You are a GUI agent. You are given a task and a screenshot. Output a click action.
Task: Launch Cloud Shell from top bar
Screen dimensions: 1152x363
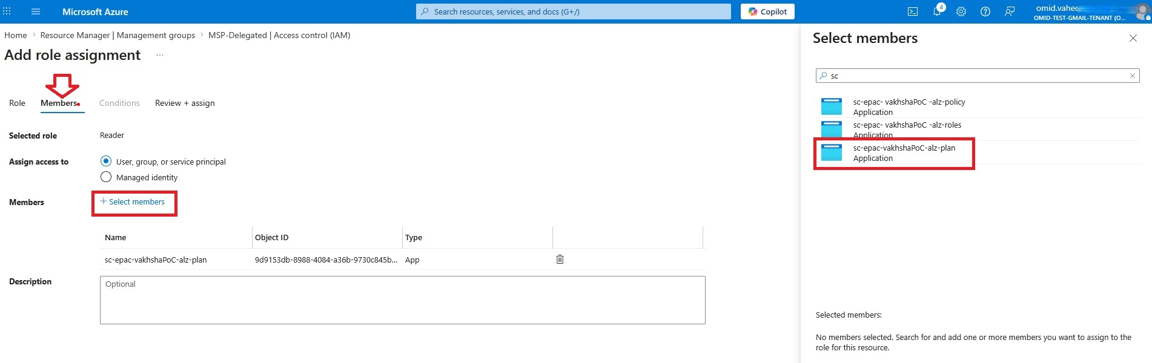(913, 11)
